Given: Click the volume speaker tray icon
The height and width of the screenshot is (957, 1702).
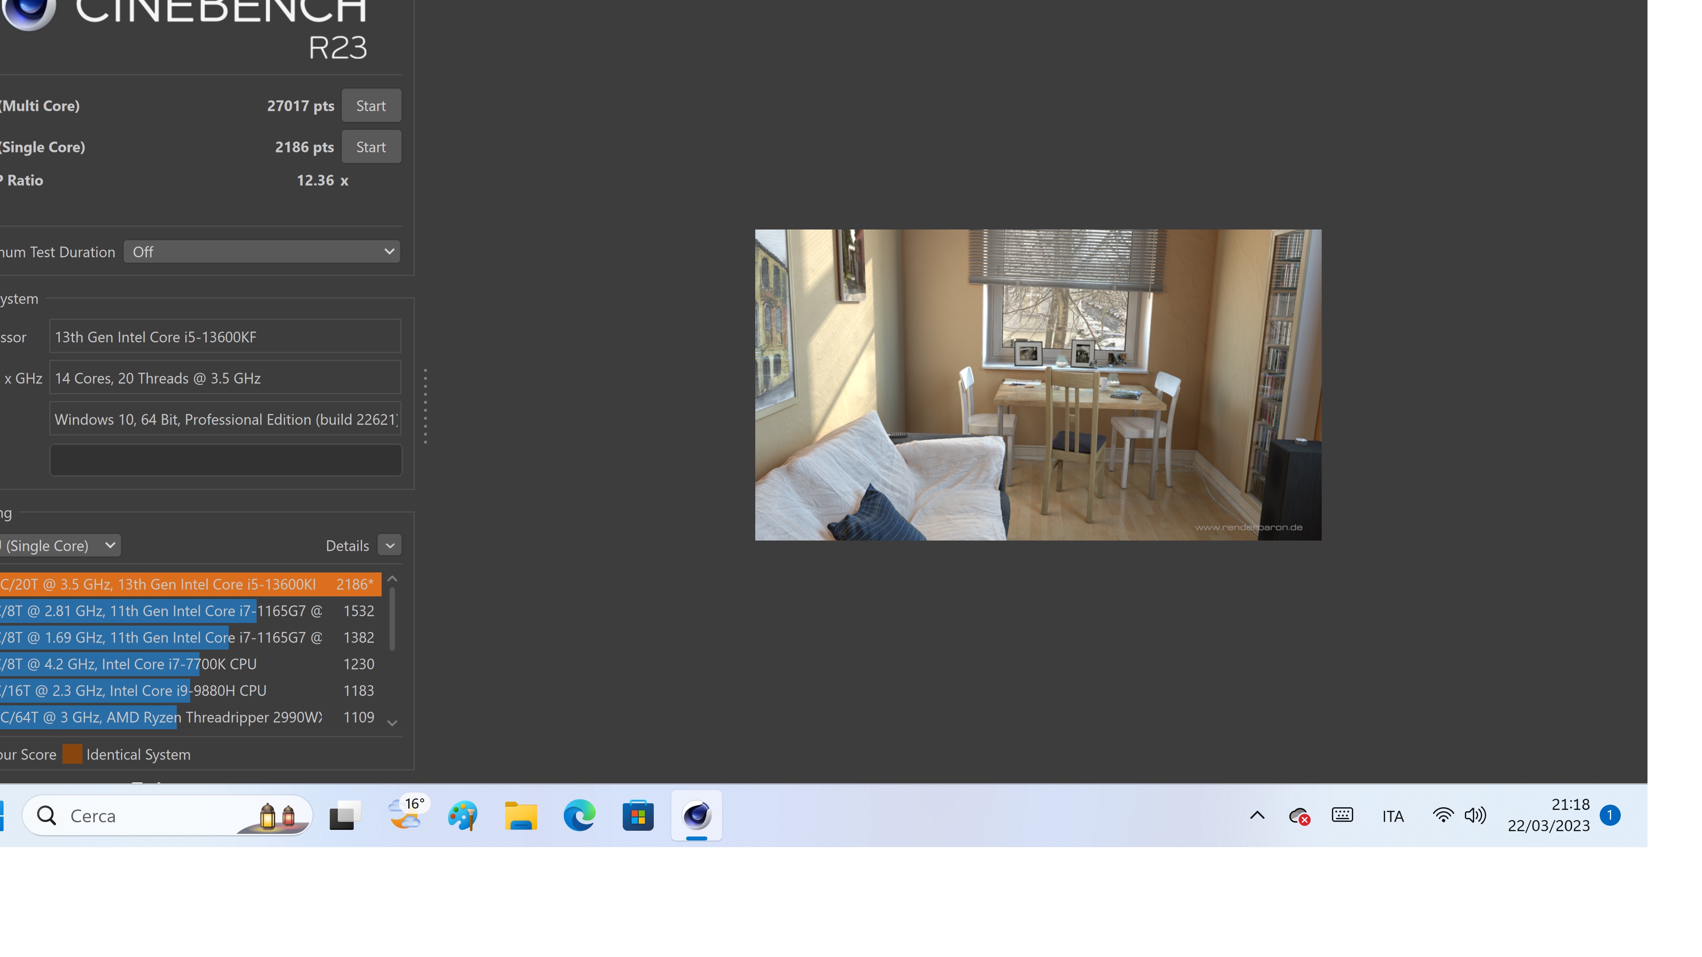Looking at the screenshot, I should 1475,816.
